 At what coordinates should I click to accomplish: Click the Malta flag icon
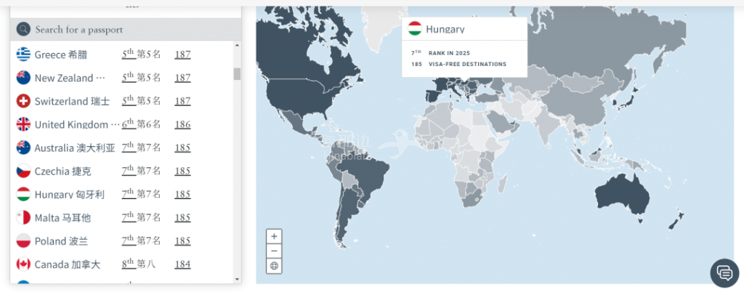[x=23, y=217]
